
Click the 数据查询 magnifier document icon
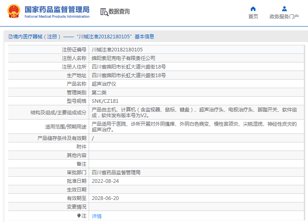104,12
